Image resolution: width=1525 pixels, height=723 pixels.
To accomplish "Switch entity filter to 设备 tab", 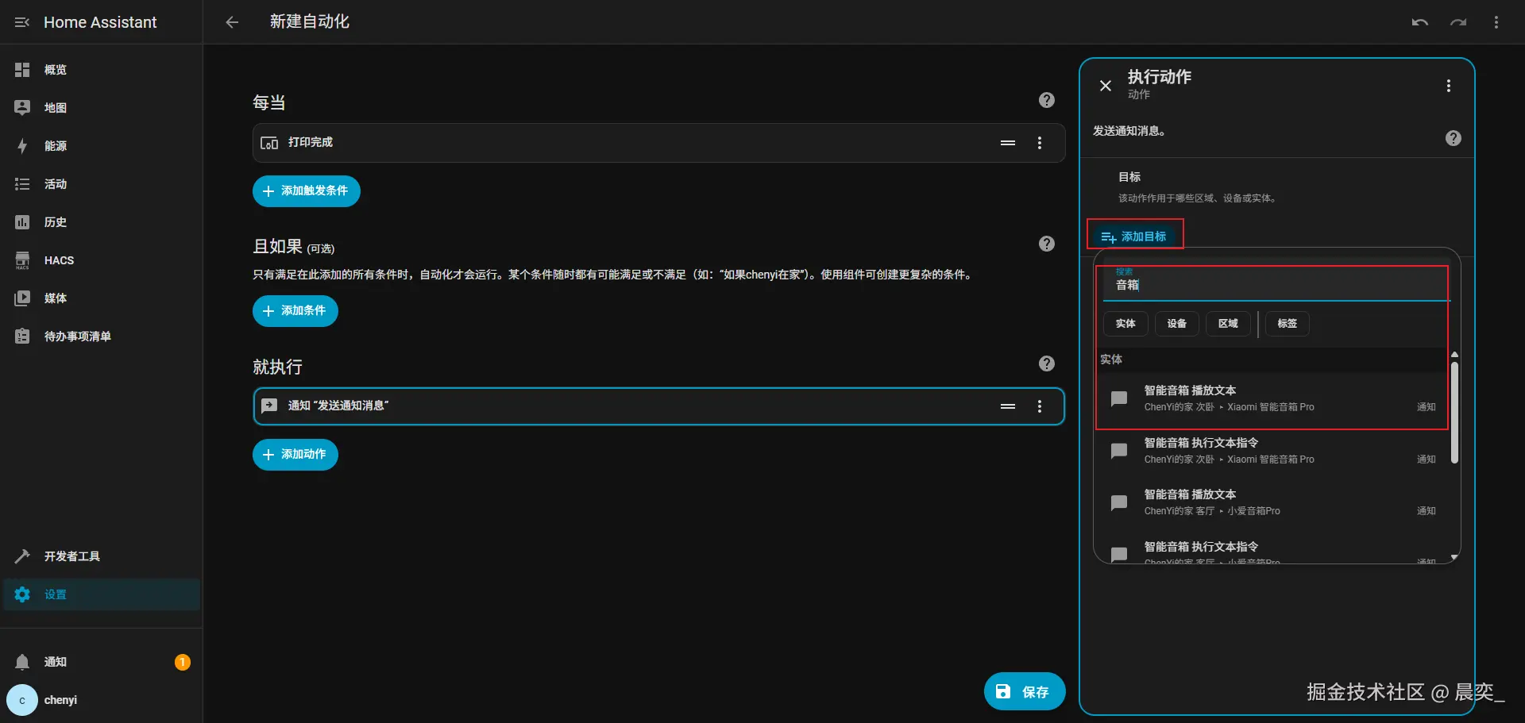I will point(1176,323).
